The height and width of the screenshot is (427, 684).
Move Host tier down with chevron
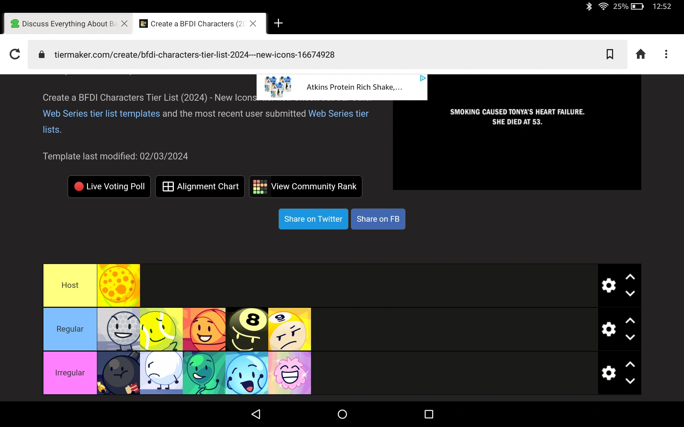coord(630,294)
